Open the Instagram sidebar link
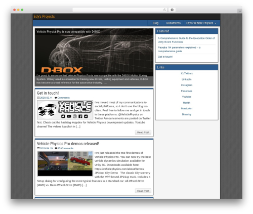Screen dimensions: 253x214 click(x=187, y=85)
